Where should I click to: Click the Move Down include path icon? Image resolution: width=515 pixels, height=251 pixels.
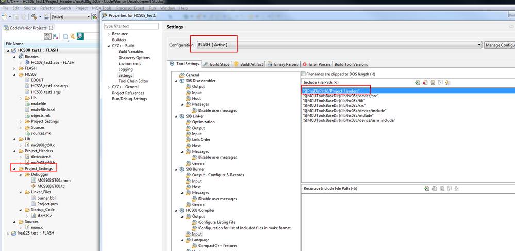click(447, 83)
